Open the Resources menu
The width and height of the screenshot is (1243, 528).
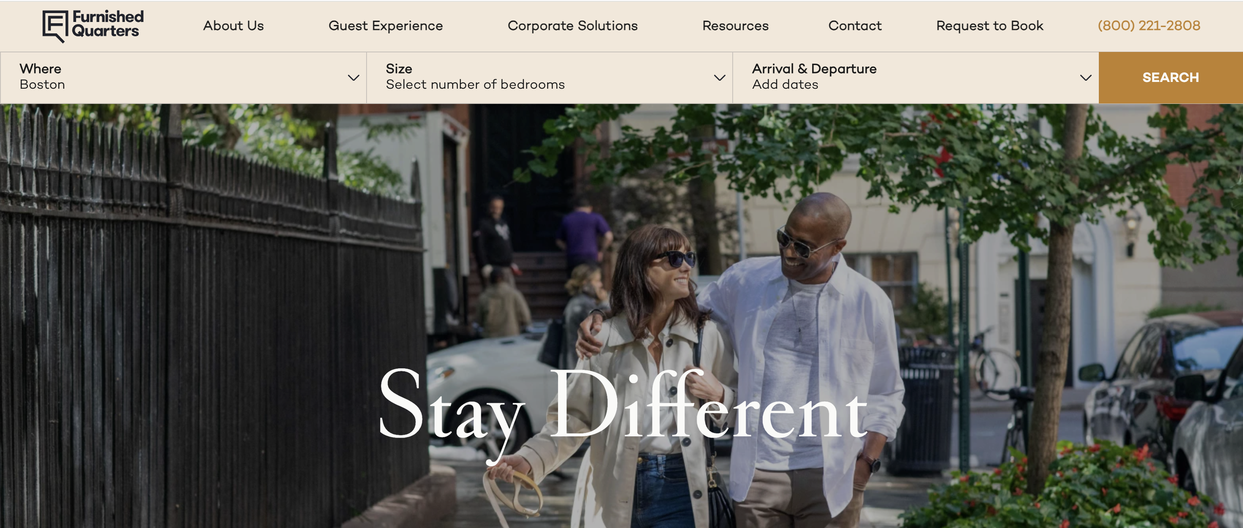click(x=735, y=26)
